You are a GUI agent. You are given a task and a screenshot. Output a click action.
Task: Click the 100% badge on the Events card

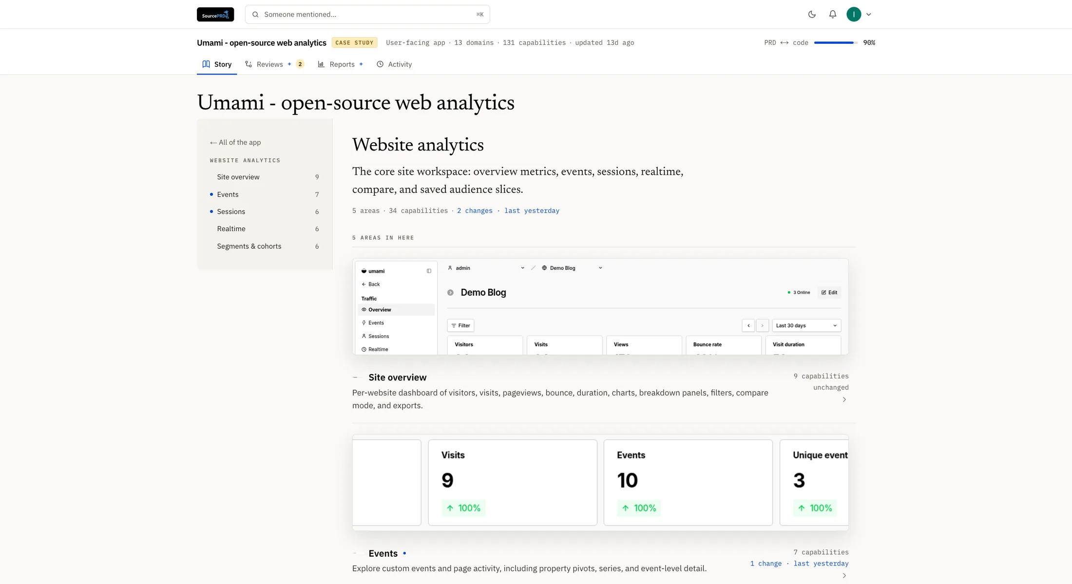tap(639, 508)
